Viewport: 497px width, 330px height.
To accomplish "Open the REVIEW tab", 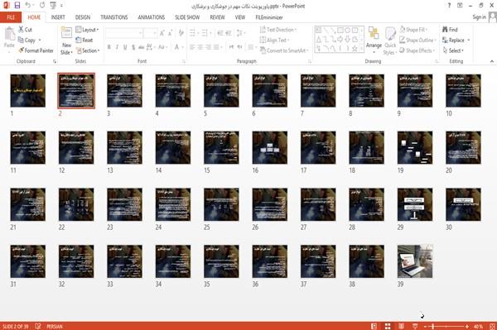I will click(x=217, y=17).
